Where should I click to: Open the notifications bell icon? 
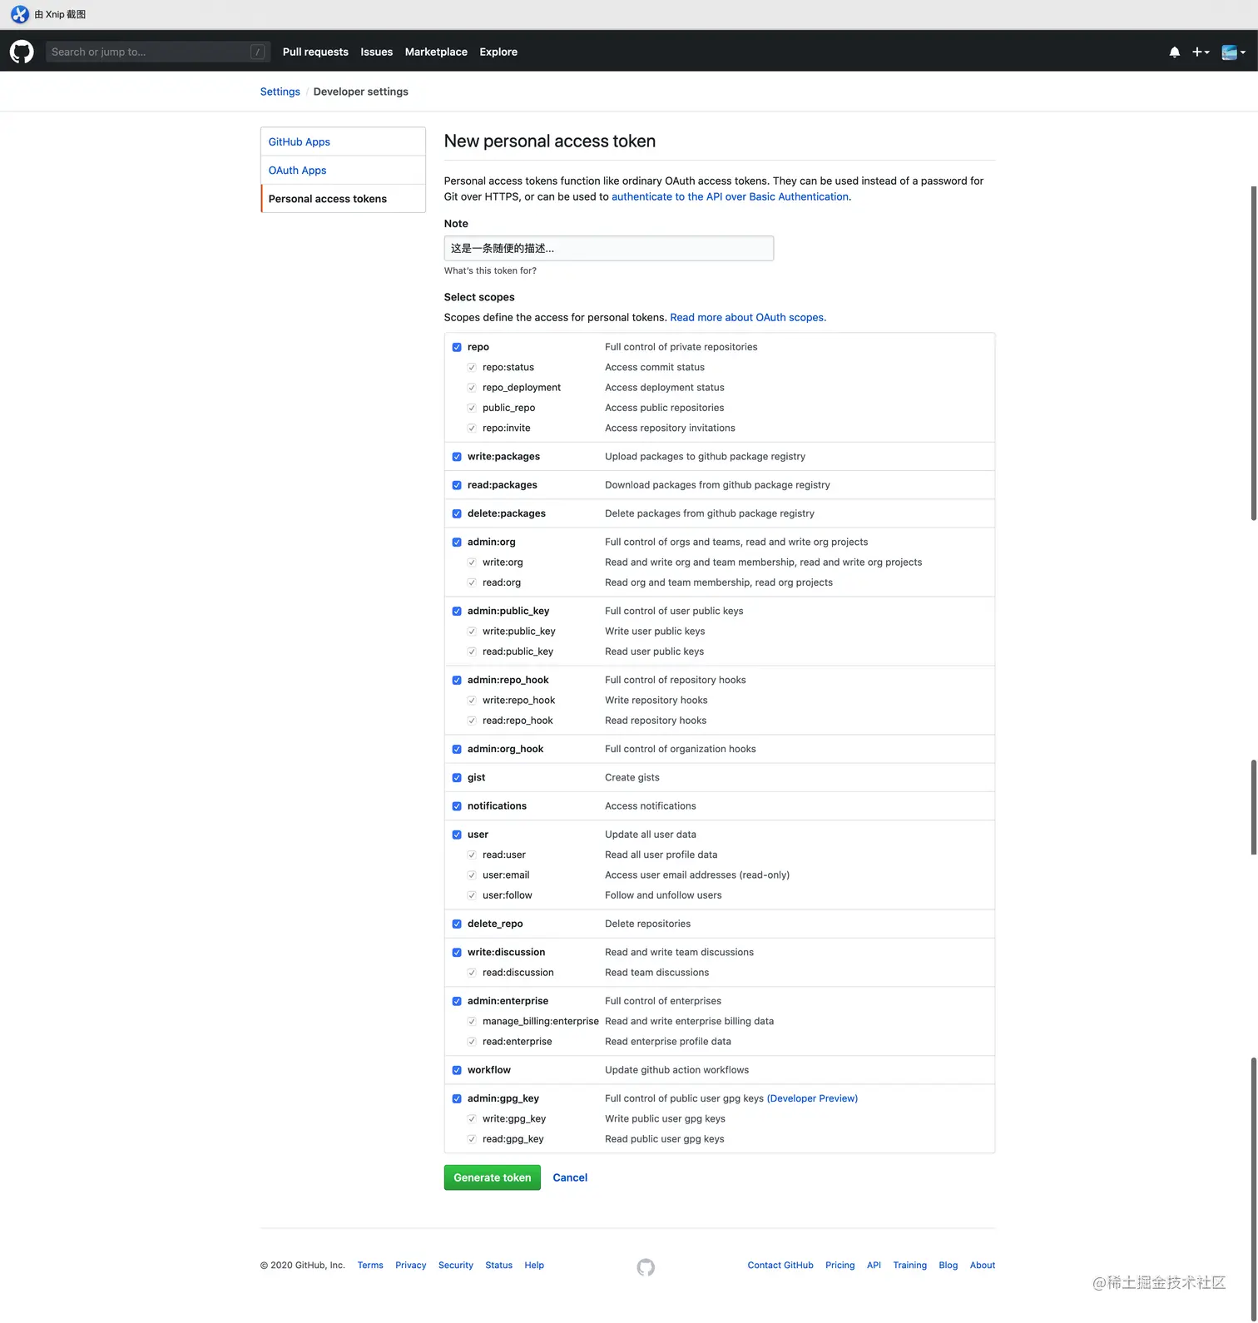pos(1174,52)
